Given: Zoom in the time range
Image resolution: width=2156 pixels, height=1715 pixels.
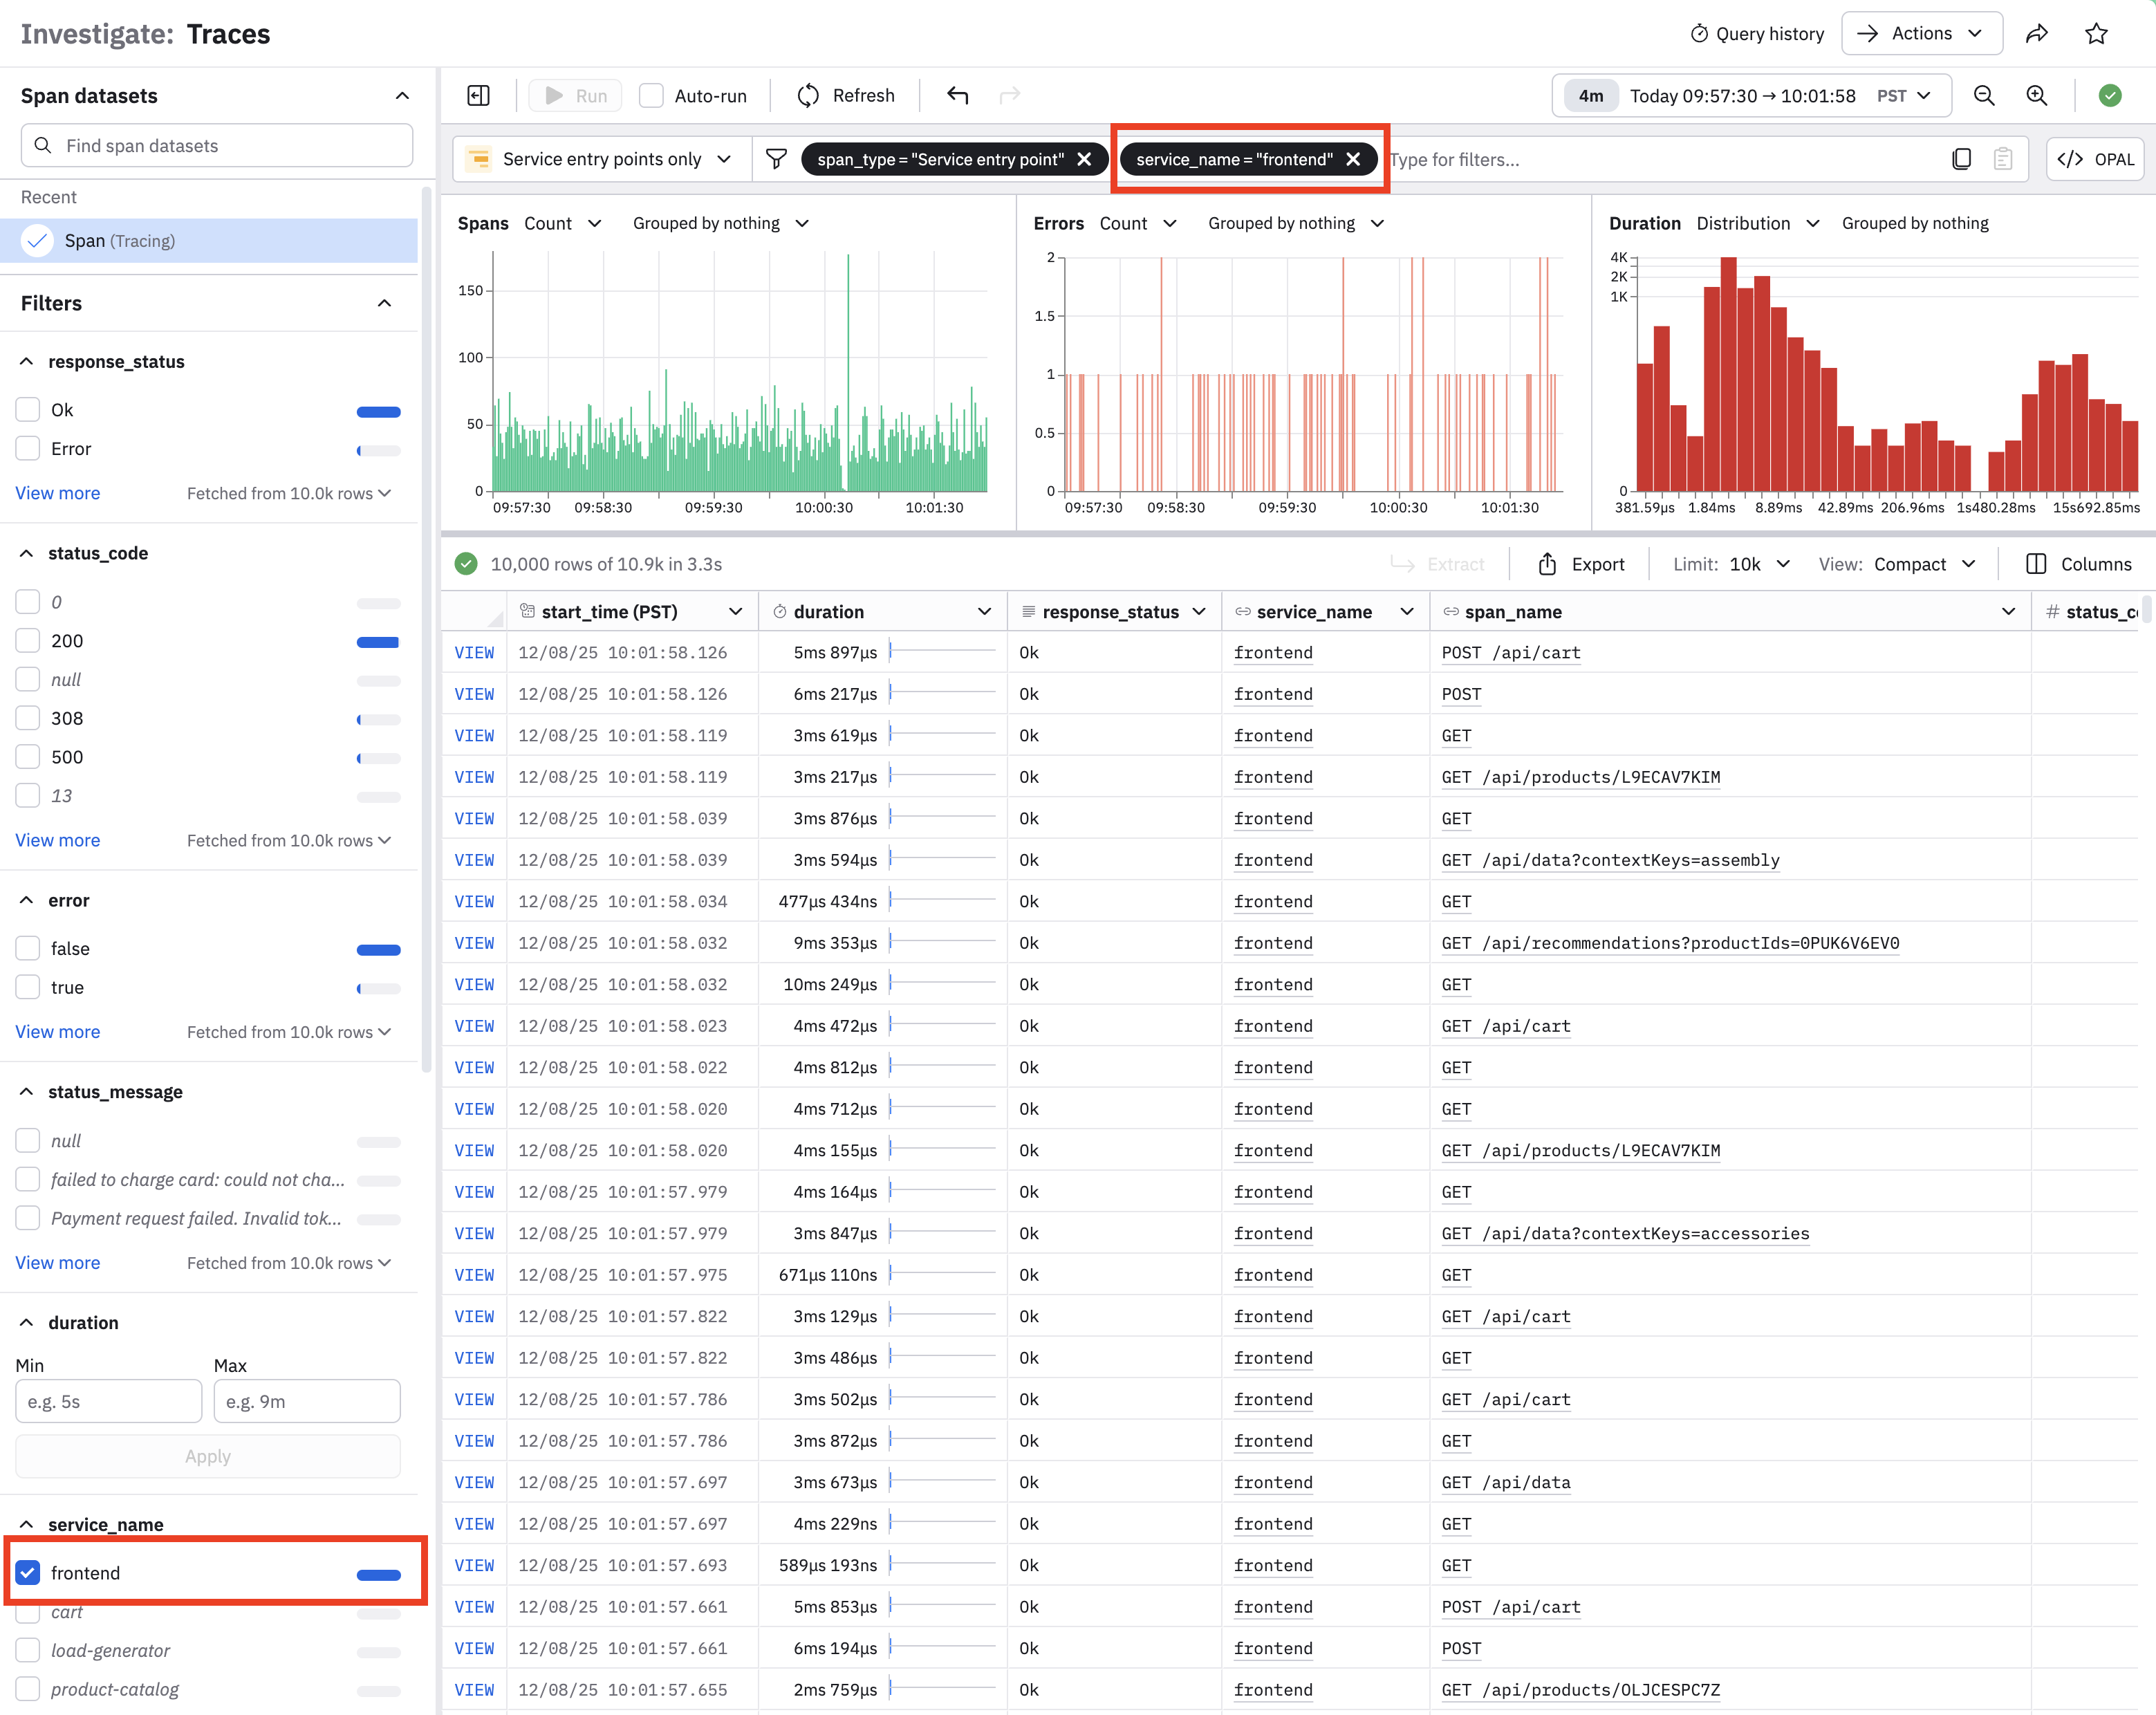Looking at the screenshot, I should (2036, 95).
